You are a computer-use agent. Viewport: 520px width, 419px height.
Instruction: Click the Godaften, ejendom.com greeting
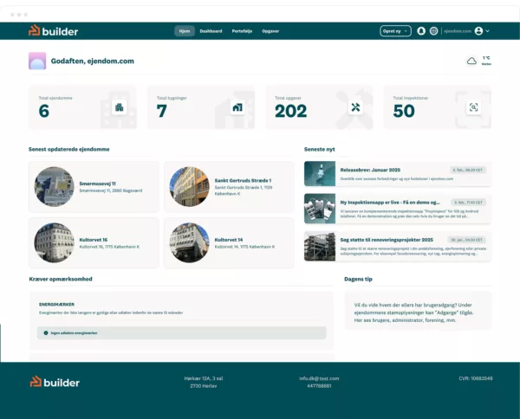click(93, 61)
